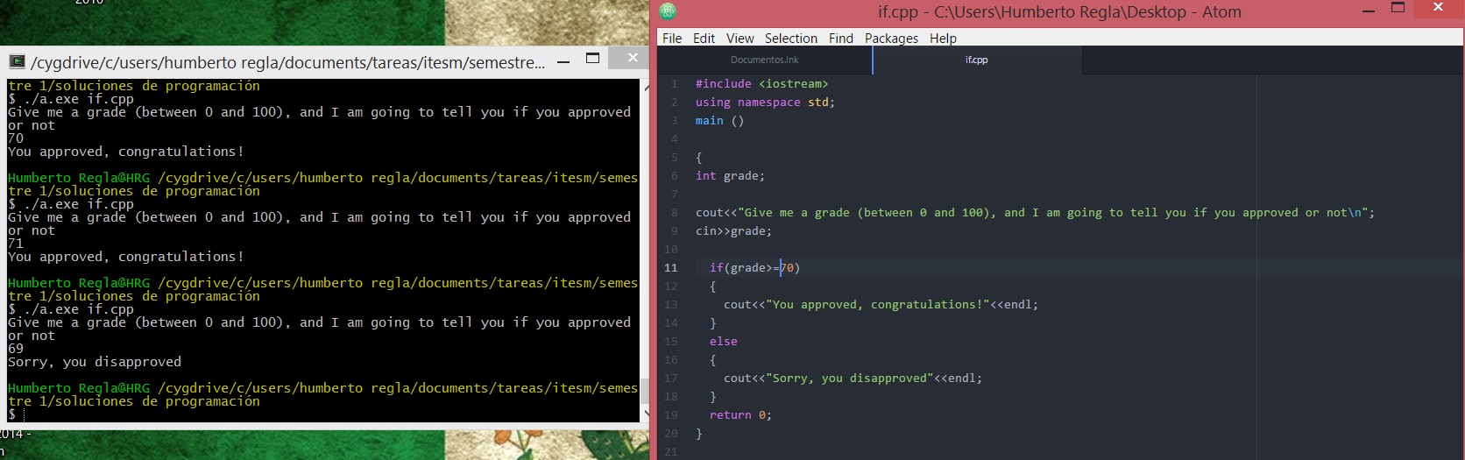Click the 'else' keyword in editor
1465x460 pixels.
point(724,342)
